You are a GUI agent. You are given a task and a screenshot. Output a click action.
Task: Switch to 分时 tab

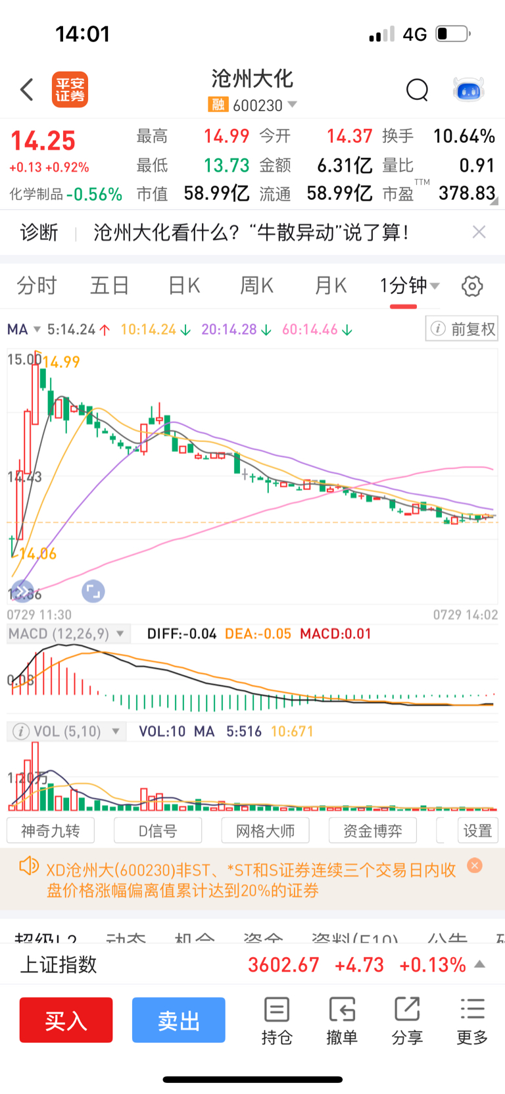click(x=37, y=286)
